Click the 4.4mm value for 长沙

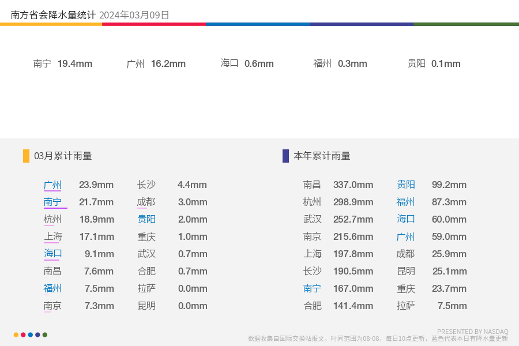coord(192,185)
